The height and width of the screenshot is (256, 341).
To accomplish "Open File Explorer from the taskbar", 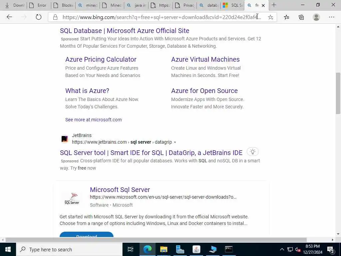I will (x=164, y=249).
